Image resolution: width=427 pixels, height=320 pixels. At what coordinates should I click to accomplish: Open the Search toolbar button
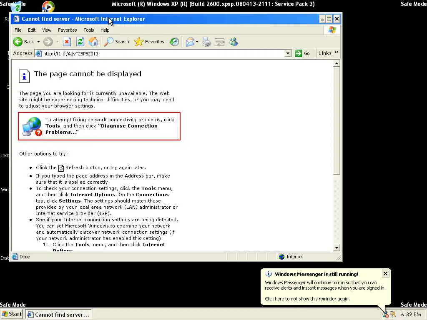(117, 42)
